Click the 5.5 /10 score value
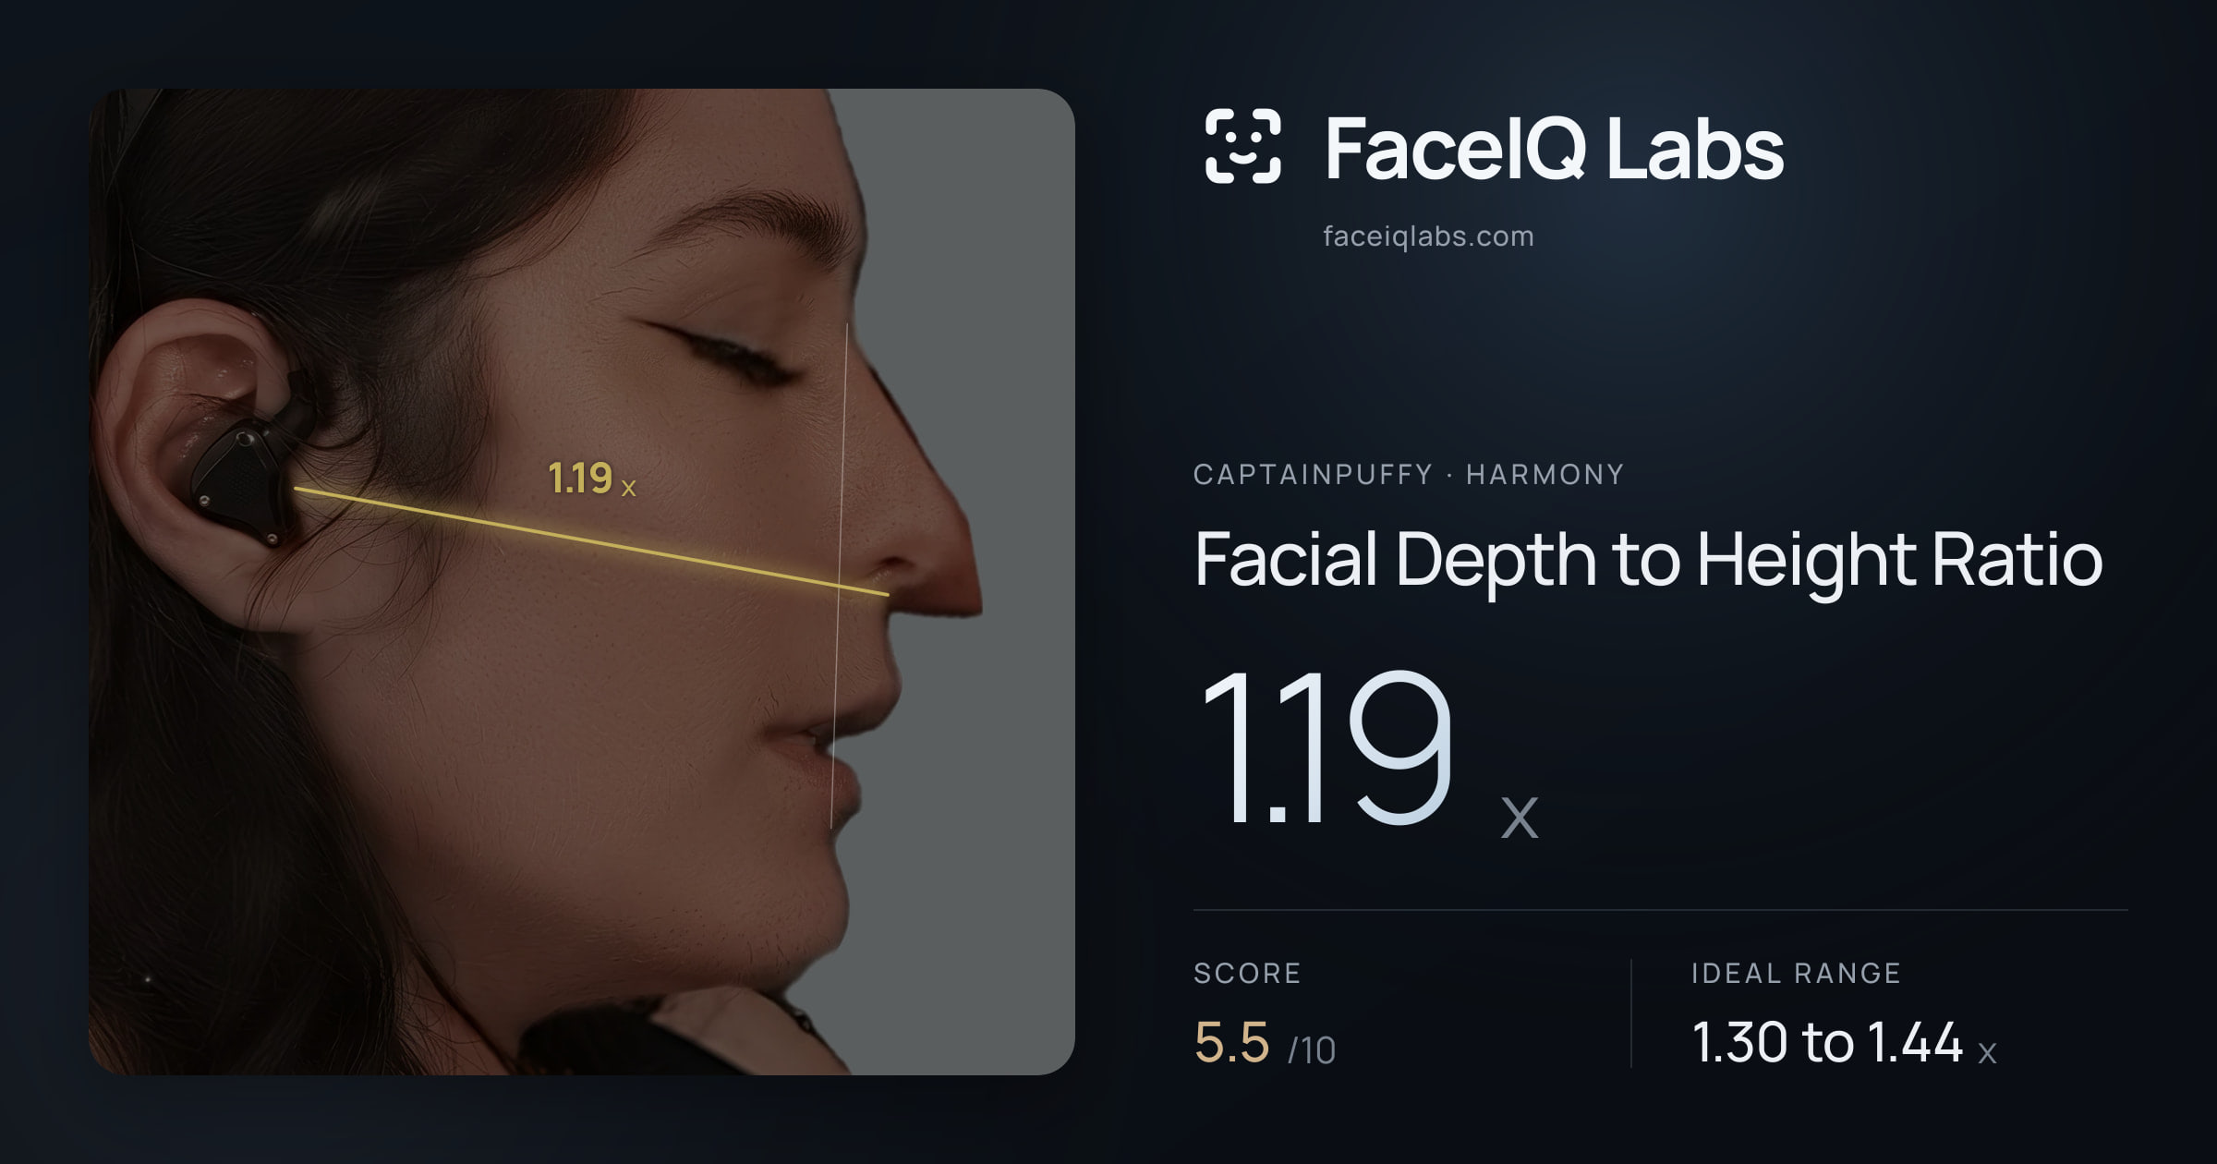The width and height of the screenshot is (2217, 1164). [x=1265, y=1043]
